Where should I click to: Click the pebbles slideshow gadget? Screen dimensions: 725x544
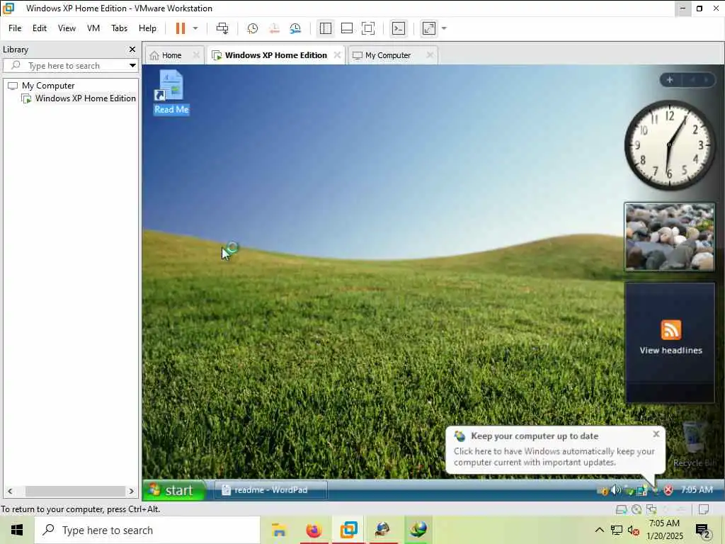[670, 237]
